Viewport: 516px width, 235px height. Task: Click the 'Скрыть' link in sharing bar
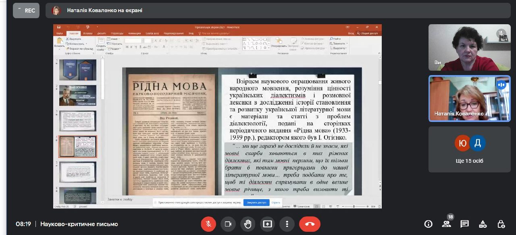276,202
